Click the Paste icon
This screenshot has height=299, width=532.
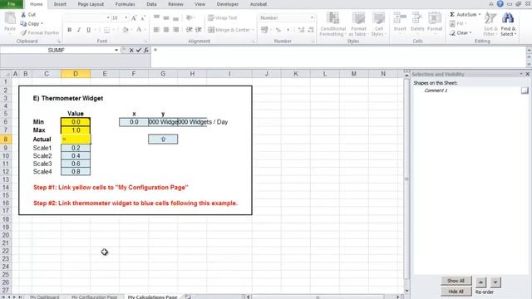click(10, 18)
